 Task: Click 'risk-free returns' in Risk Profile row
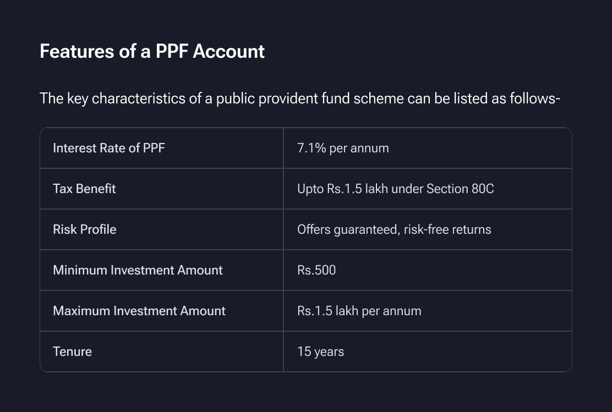tap(447, 229)
